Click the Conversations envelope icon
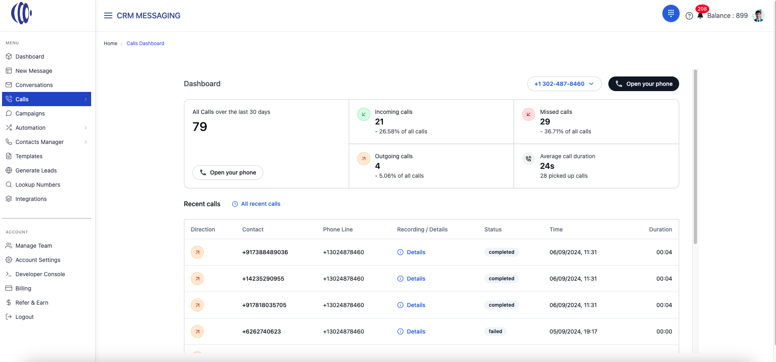776x362 pixels. pos(9,85)
